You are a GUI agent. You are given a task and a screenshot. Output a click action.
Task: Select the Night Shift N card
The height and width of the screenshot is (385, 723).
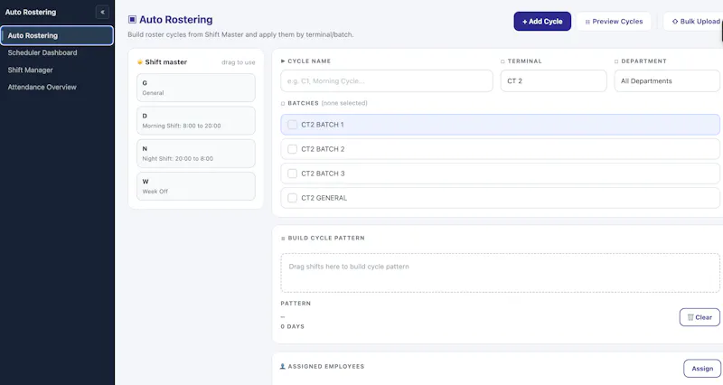tap(196, 154)
